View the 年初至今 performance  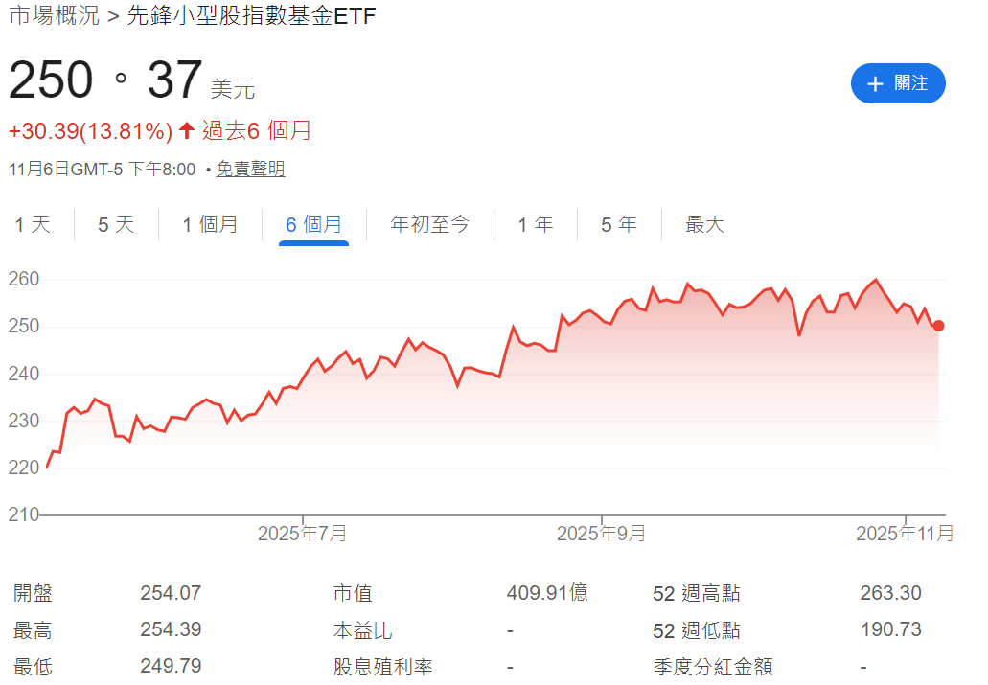[429, 224]
